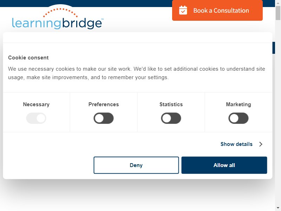Image resolution: width=281 pixels, height=211 pixels.
Task: Click the learningbridge logo
Action: [x=58, y=19]
